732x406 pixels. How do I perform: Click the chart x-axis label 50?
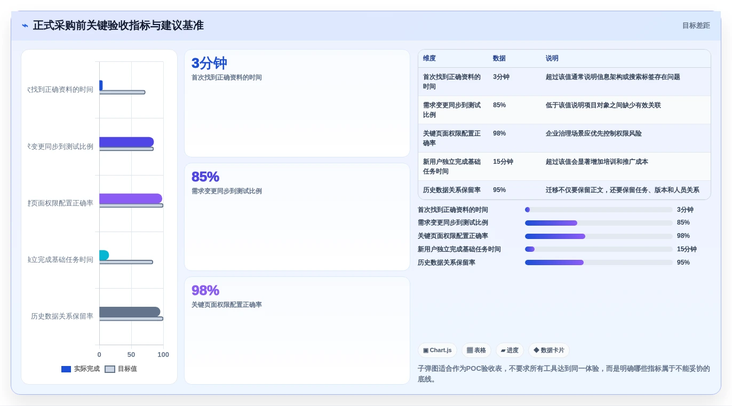(131, 355)
